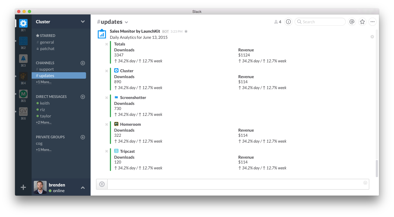
Task: Open mentions with the @ icon
Action: click(x=352, y=22)
